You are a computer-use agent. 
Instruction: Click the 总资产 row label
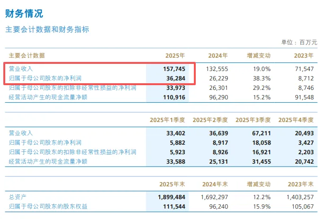click(17, 197)
